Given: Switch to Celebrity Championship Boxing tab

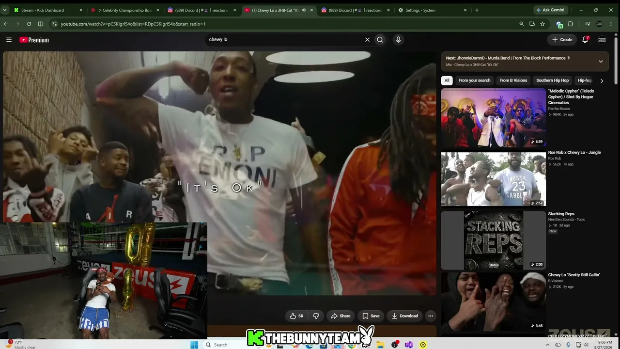Looking at the screenshot, I should [125, 10].
